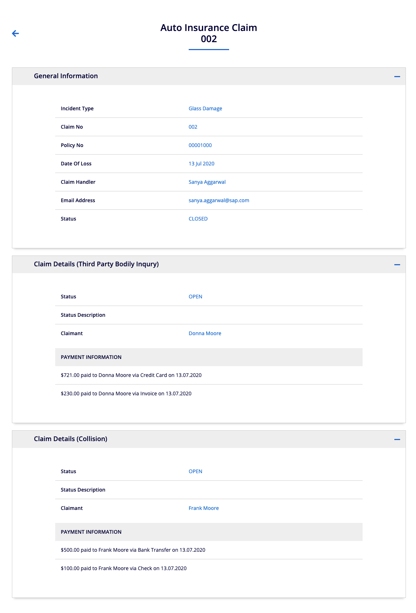Click the General Information header title
Screen dimensions: 416x613
click(x=66, y=76)
